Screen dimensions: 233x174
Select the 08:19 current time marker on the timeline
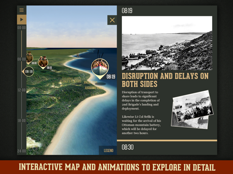29,72
